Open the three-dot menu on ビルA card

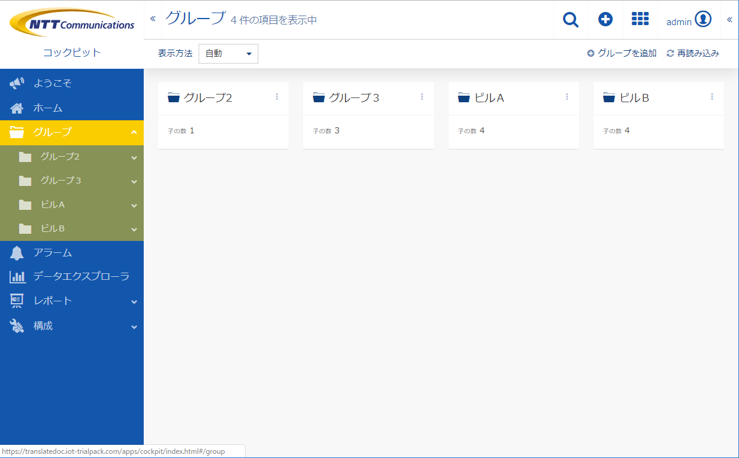567,97
